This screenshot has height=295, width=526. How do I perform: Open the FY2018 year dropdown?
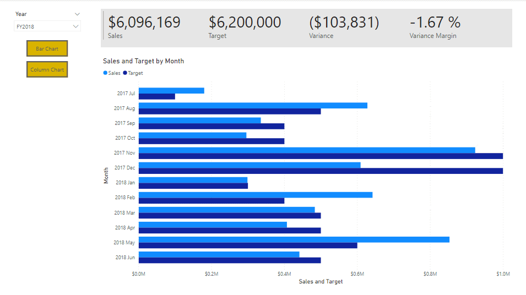(x=47, y=26)
